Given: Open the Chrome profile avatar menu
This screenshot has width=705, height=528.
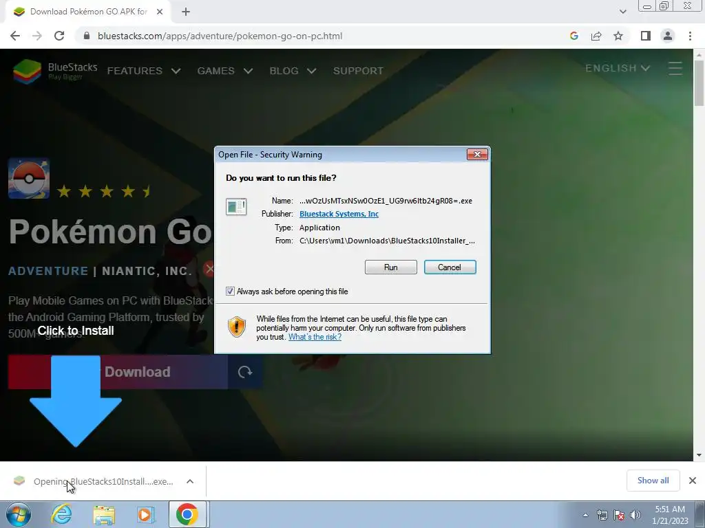Looking at the screenshot, I should click(668, 36).
